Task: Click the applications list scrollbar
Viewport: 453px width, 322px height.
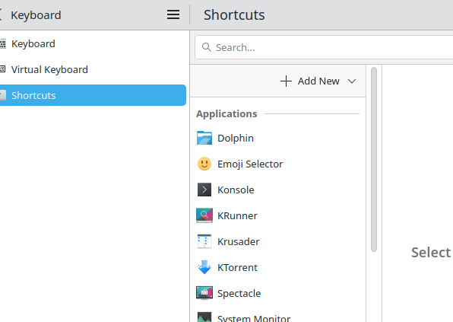Action: [374, 159]
